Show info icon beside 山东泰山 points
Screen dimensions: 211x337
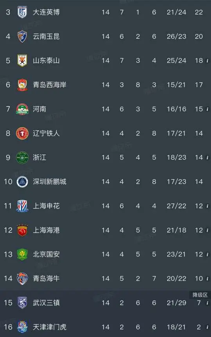[207, 61]
